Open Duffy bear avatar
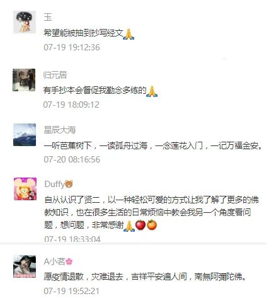276x301 pixels. [x=25, y=189]
